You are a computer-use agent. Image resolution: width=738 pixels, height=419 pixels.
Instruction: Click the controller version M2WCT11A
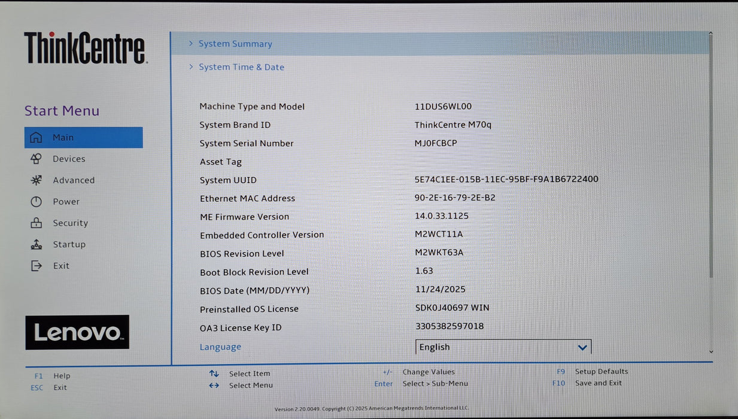[439, 234]
